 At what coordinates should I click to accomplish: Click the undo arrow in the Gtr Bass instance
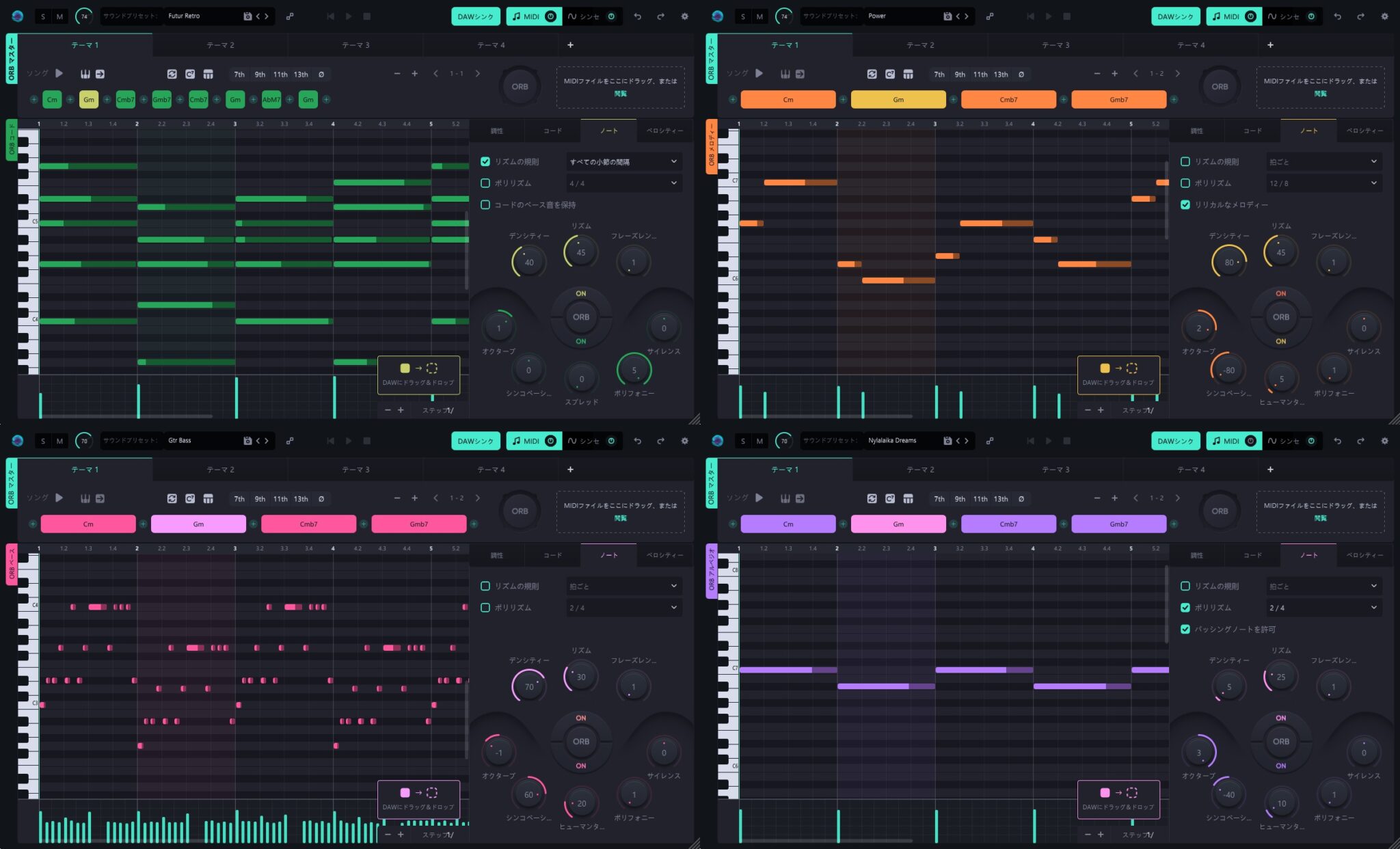coord(638,441)
